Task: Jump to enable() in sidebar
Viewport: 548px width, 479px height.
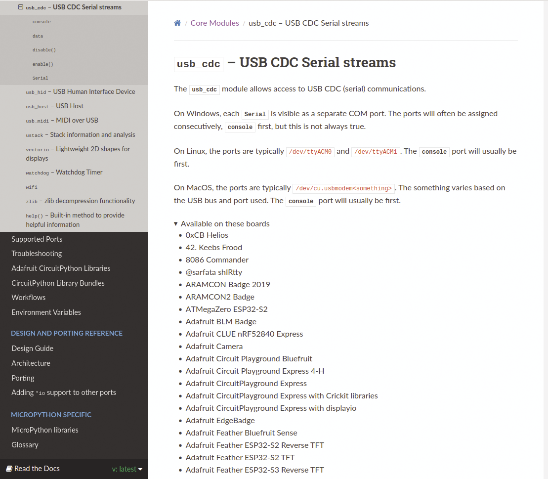Action: pos(42,64)
